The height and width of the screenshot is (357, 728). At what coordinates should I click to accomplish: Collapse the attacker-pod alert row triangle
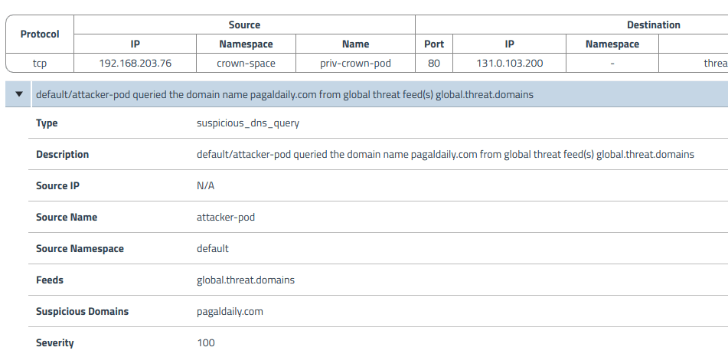pyautogui.click(x=19, y=94)
